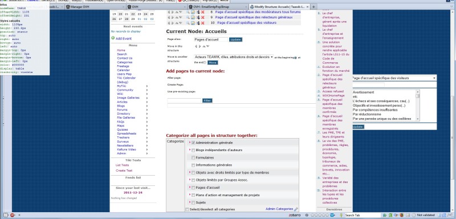This screenshot has width=456, height=219.
Task: Expand the MyTiki submenu arrow
Action: pos(147,86)
